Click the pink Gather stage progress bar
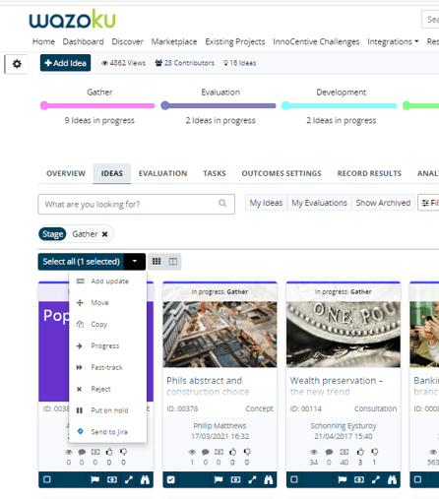The width and height of the screenshot is (439, 499). coord(97,105)
